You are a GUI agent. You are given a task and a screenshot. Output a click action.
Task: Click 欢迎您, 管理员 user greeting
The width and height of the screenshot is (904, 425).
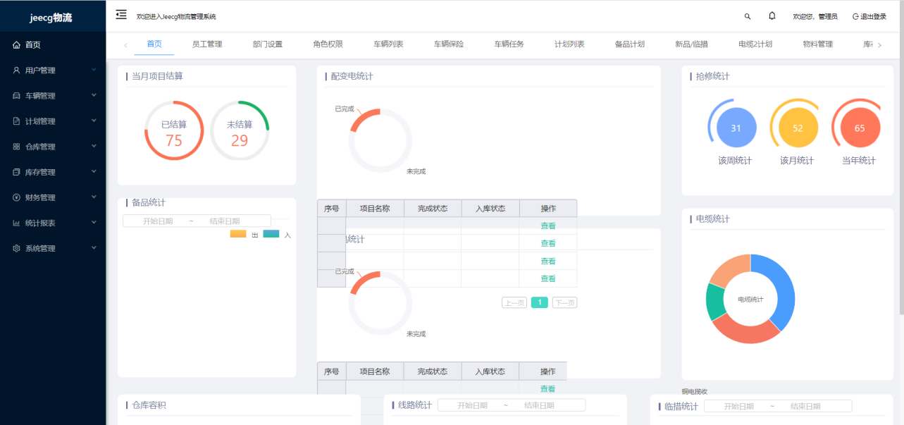click(x=815, y=16)
